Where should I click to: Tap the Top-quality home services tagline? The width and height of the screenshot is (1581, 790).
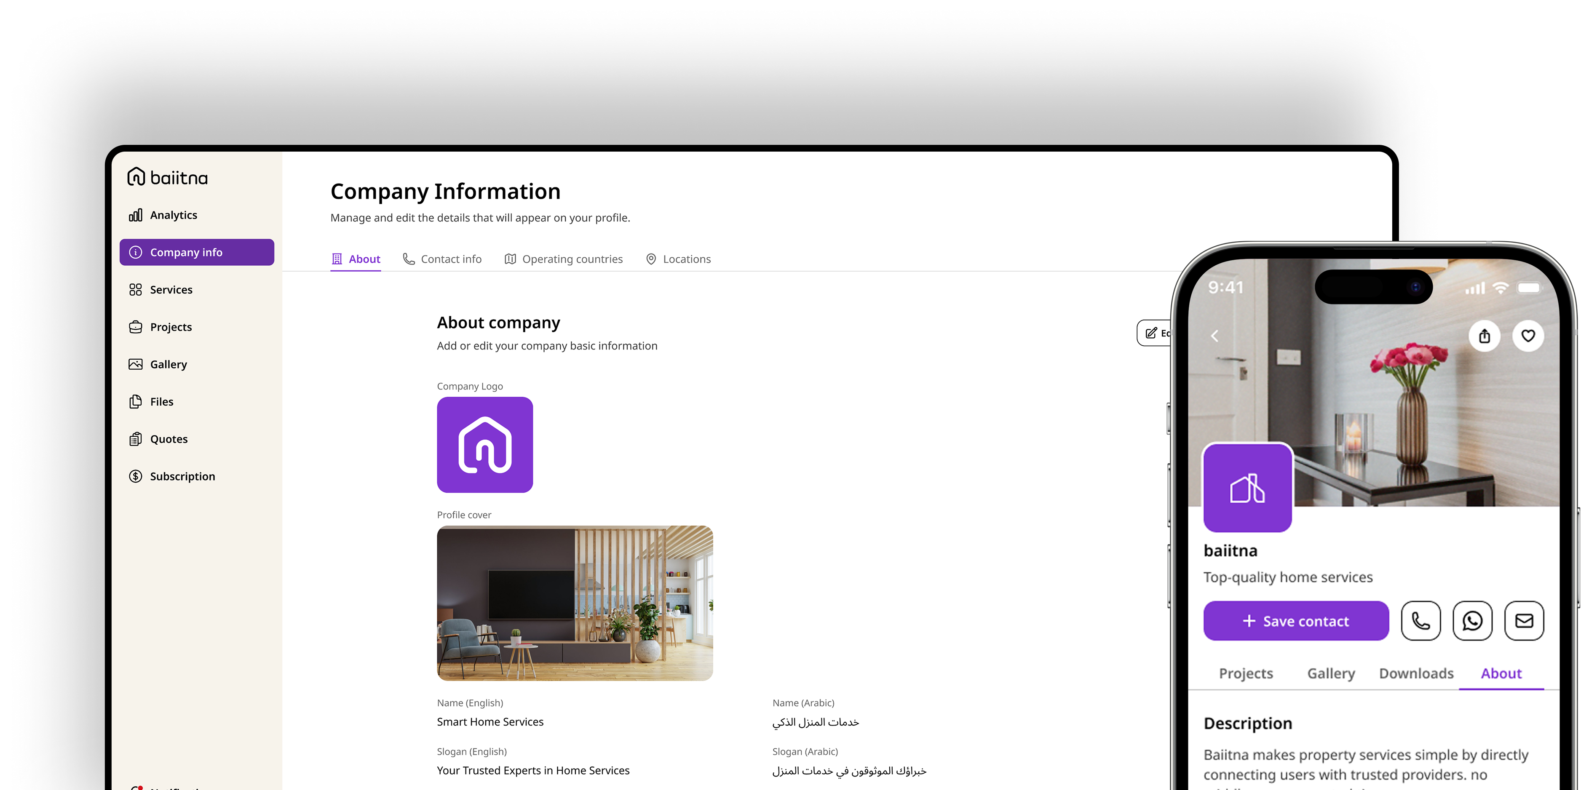(1288, 577)
